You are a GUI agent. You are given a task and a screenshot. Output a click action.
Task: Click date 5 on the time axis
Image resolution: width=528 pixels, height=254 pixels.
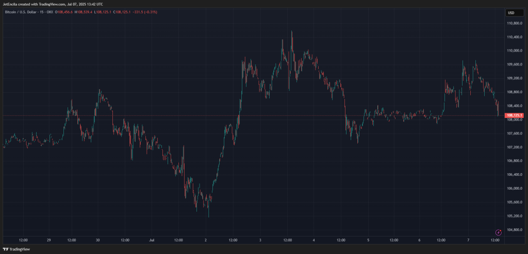click(368, 240)
